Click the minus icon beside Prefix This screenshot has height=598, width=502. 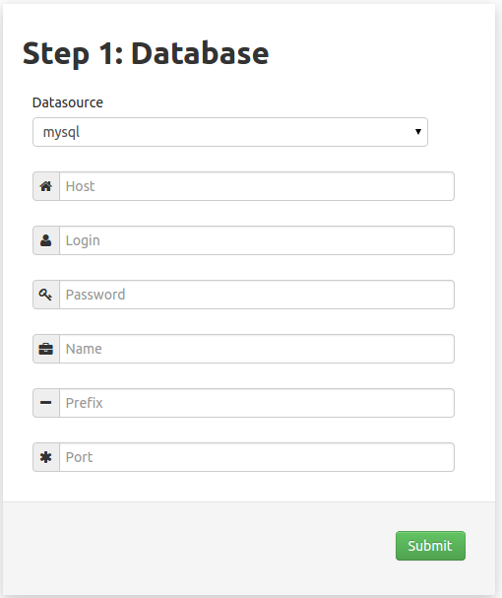coord(46,402)
